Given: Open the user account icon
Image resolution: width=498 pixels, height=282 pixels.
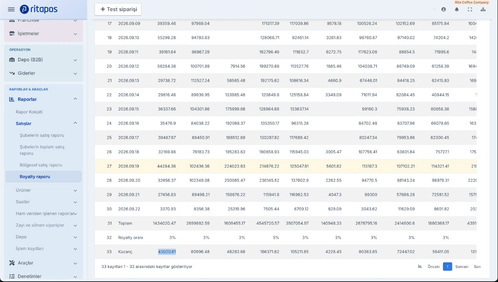Looking at the screenshot, I should [444, 10].
